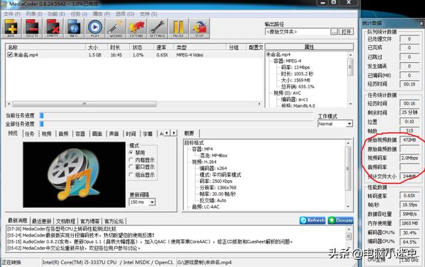Select the 组合显示 radio option
The width and height of the screenshot is (425, 267).
point(131,175)
